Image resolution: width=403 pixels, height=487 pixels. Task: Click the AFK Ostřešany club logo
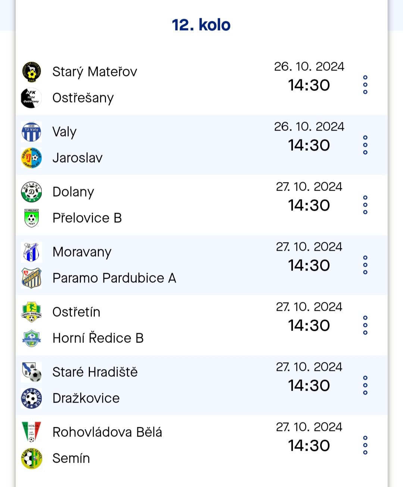(31, 98)
